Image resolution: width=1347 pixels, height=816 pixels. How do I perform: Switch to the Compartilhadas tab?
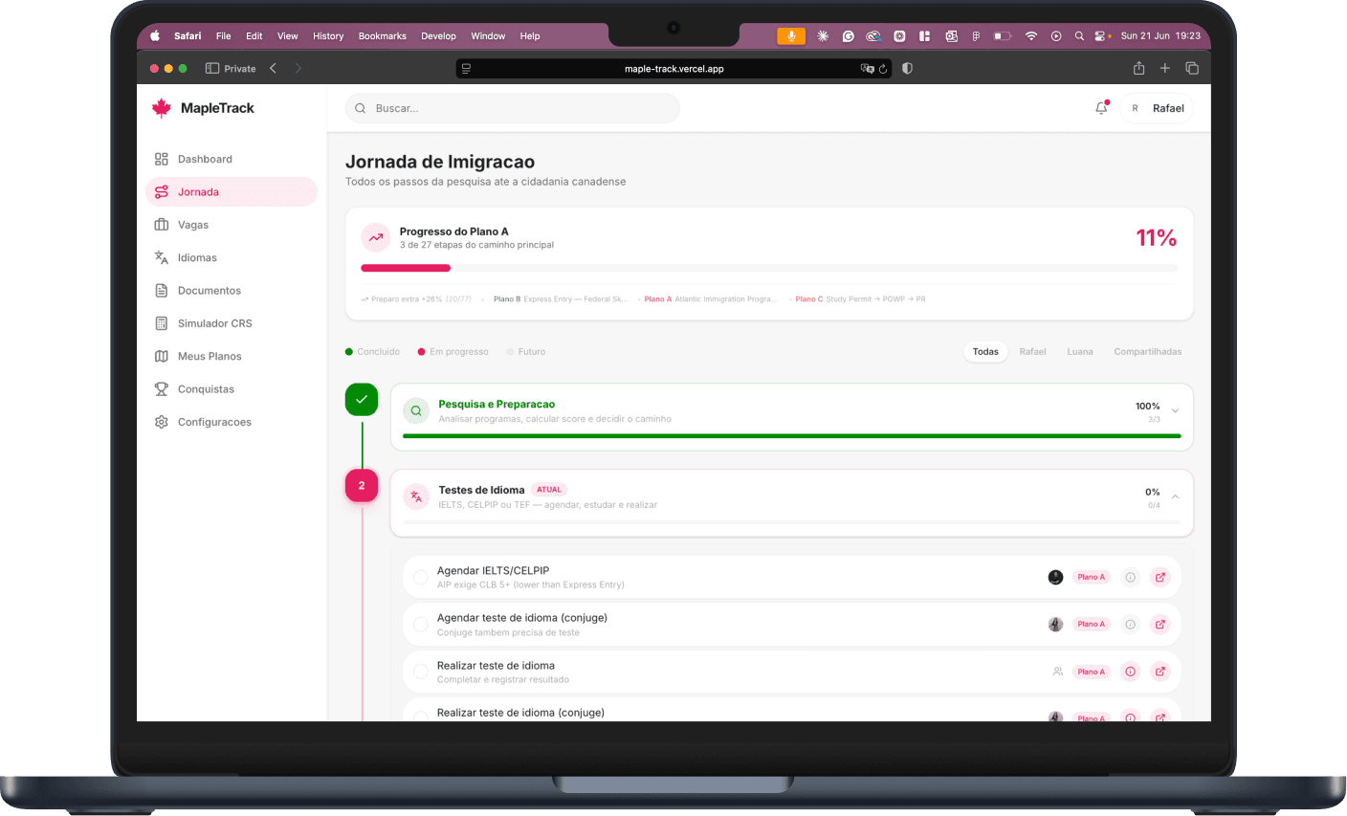pyautogui.click(x=1148, y=352)
